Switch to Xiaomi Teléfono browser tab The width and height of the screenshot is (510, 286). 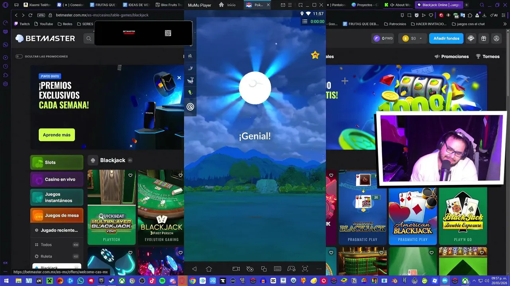(37, 5)
